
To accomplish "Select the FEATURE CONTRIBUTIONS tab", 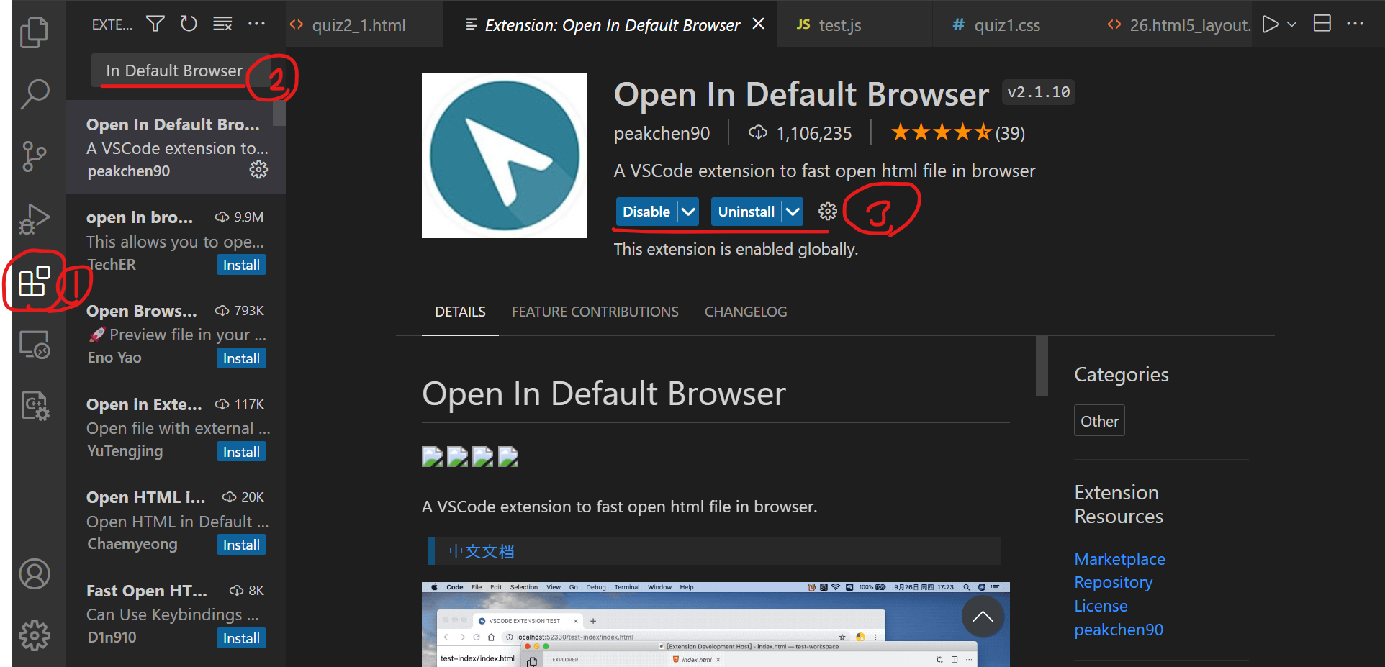I will point(595,312).
